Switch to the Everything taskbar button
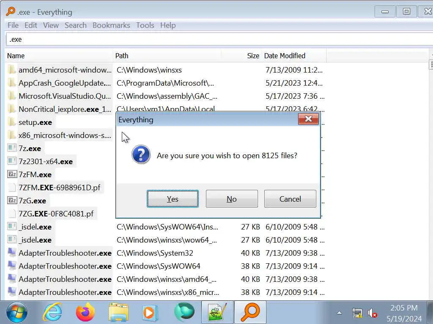The image size is (433, 324). click(250, 312)
